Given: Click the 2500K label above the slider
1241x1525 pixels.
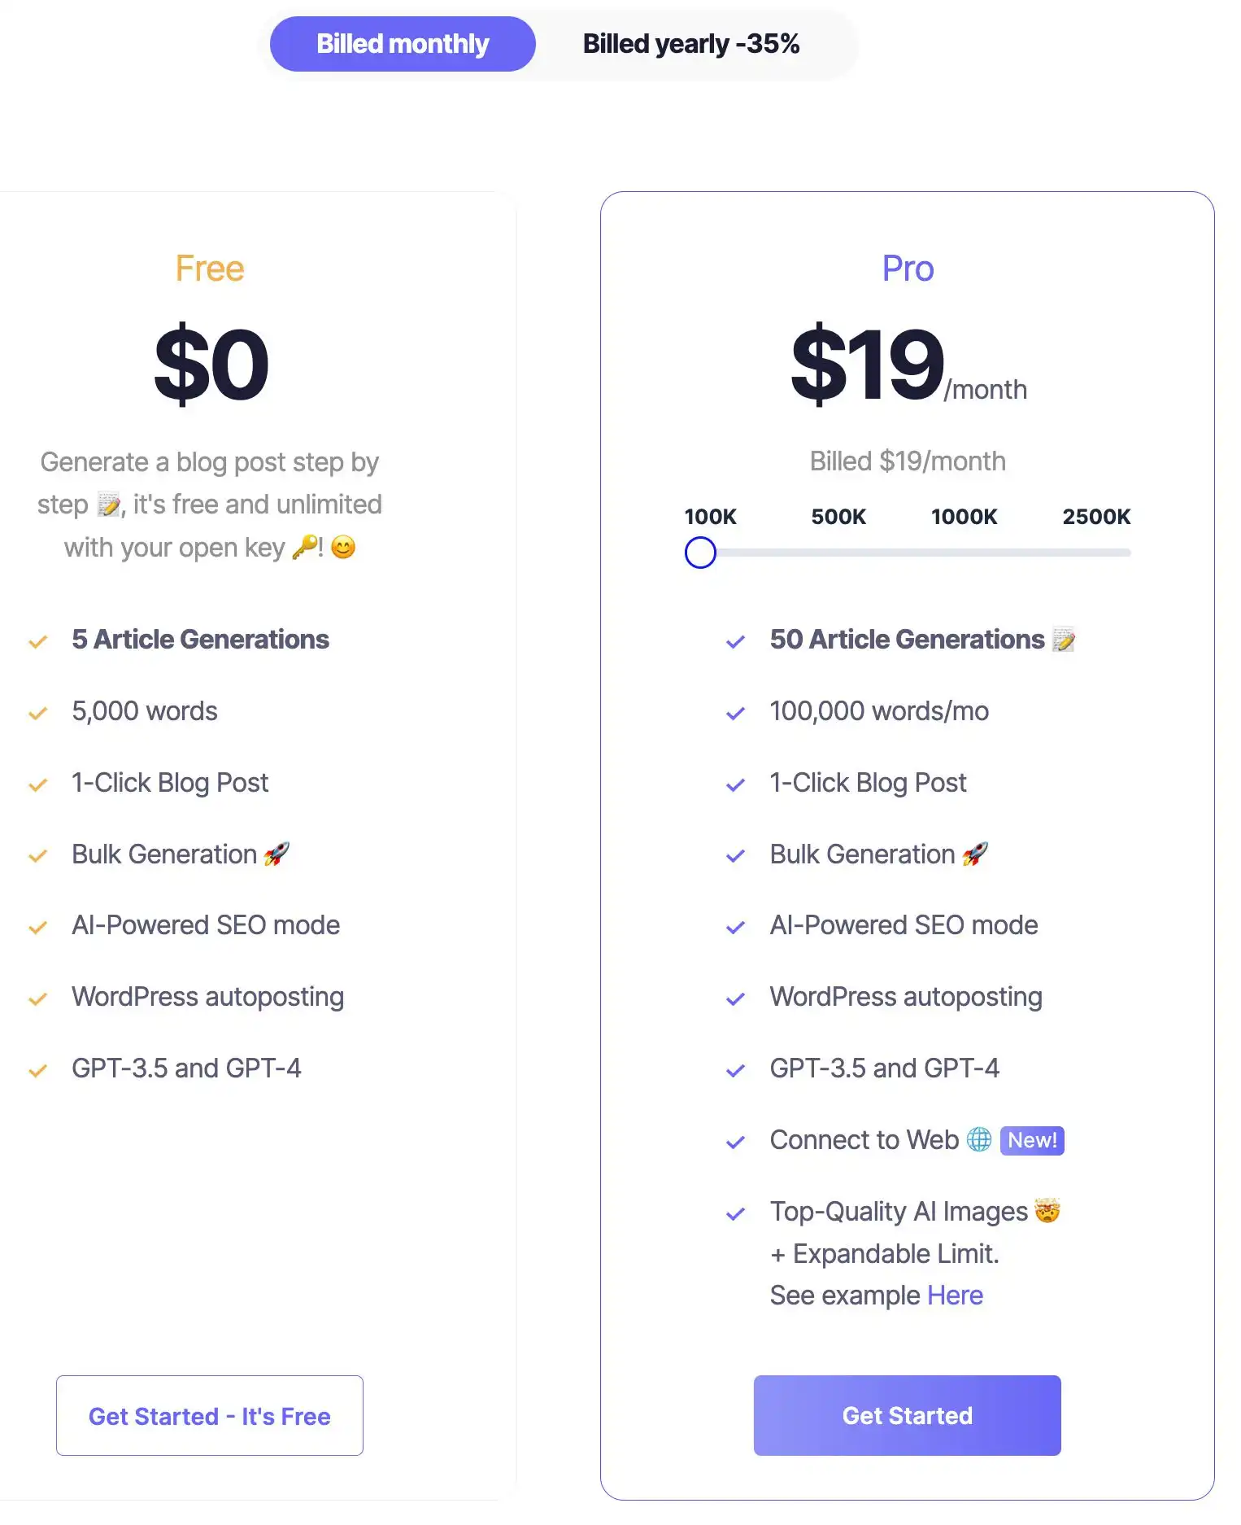Looking at the screenshot, I should [1097, 517].
